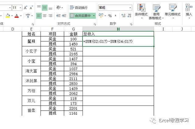Select the empty merged H cell beside 小宝
195x129 pixels.
(118, 61)
